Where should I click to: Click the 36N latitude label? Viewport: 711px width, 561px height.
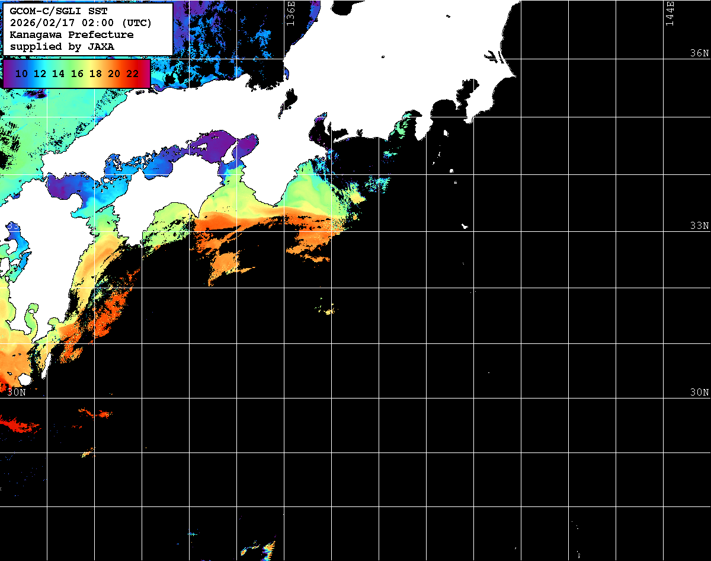pos(699,53)
